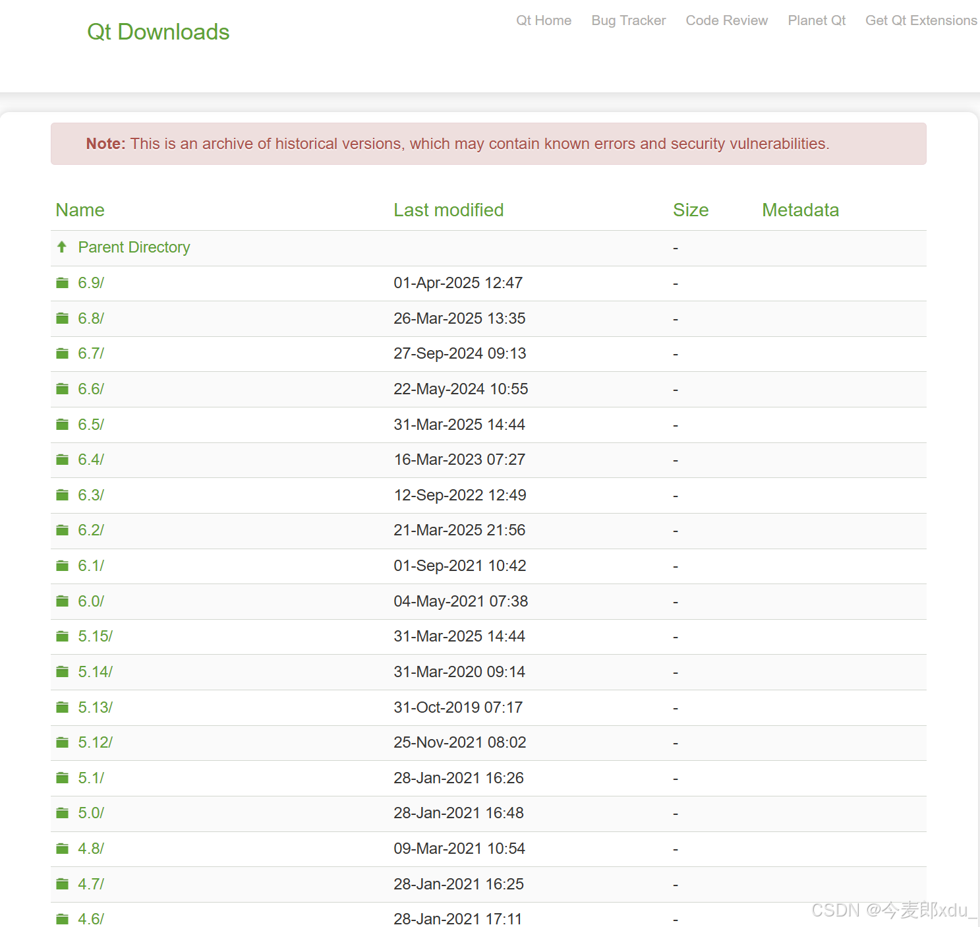Click the folder icon beside 5.14/
Image resolution: width=980 pixels, height=927 pixels.
(63, 672)
